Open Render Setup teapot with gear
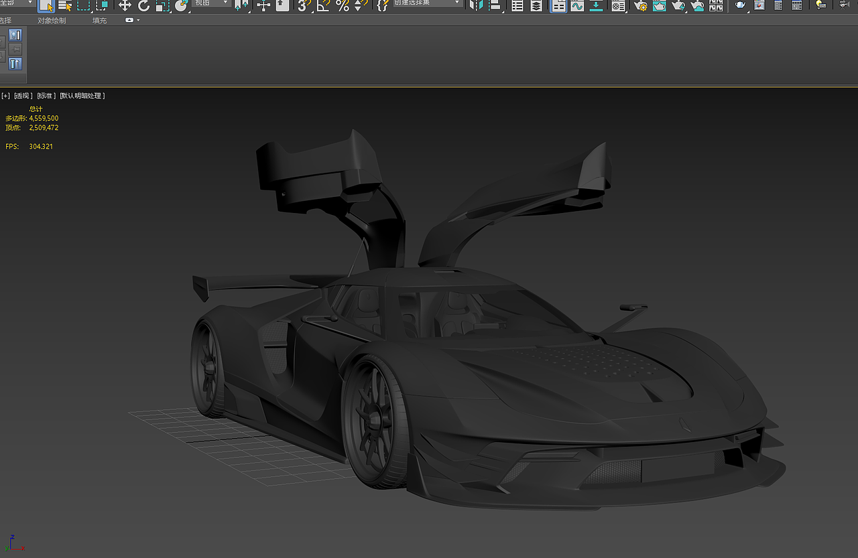 click(640, 6)
